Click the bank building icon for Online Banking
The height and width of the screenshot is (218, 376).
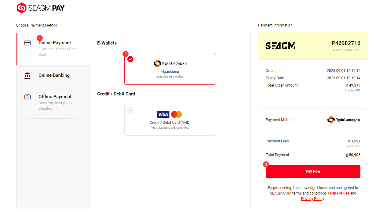27,75
